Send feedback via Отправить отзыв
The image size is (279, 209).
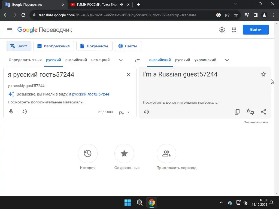click(256, 122)
